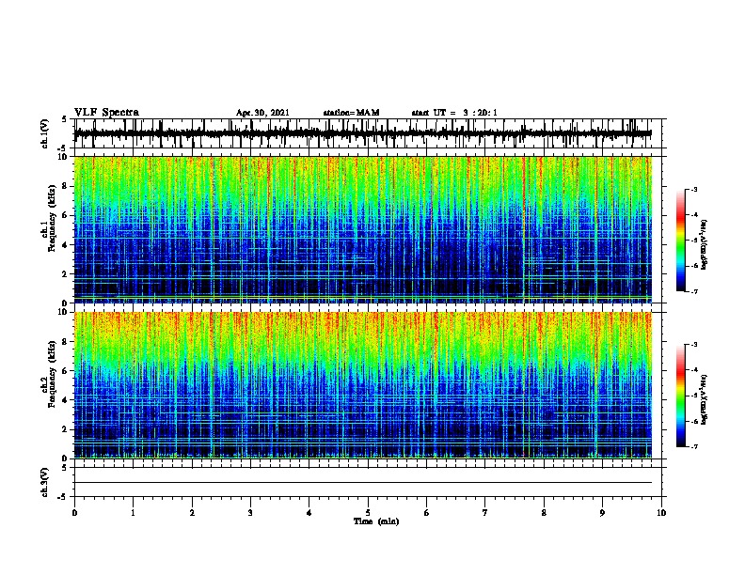Click the ch.1 frequency tick label "10"

coord(64,157)
